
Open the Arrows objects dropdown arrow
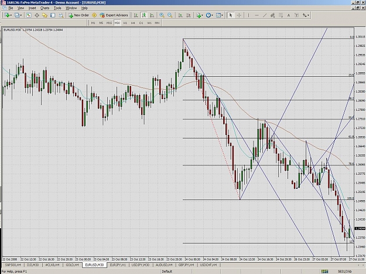coord(309,15)
